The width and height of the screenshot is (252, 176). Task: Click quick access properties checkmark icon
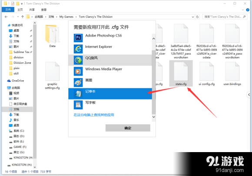point(13,3)
